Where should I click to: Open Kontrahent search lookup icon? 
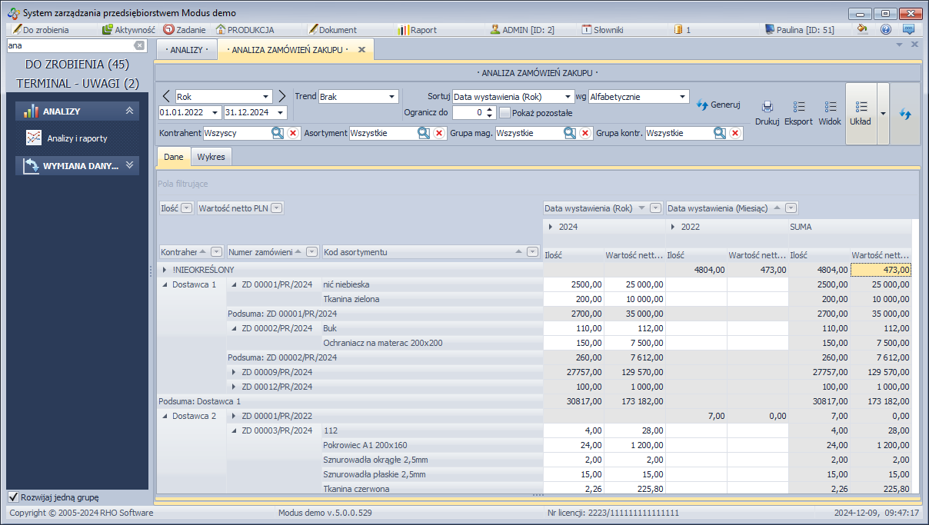point(278,133)
